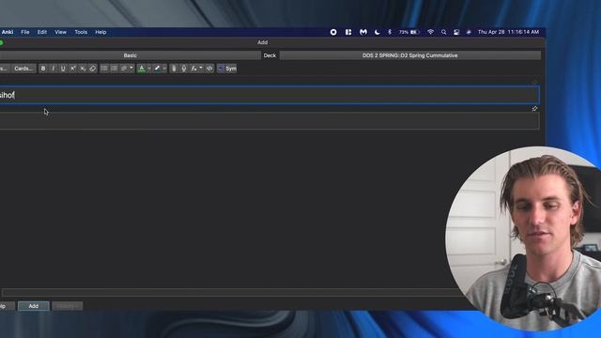Open Control Center icon
Screen dimensions: 601x338
click(x=456, y=32)
